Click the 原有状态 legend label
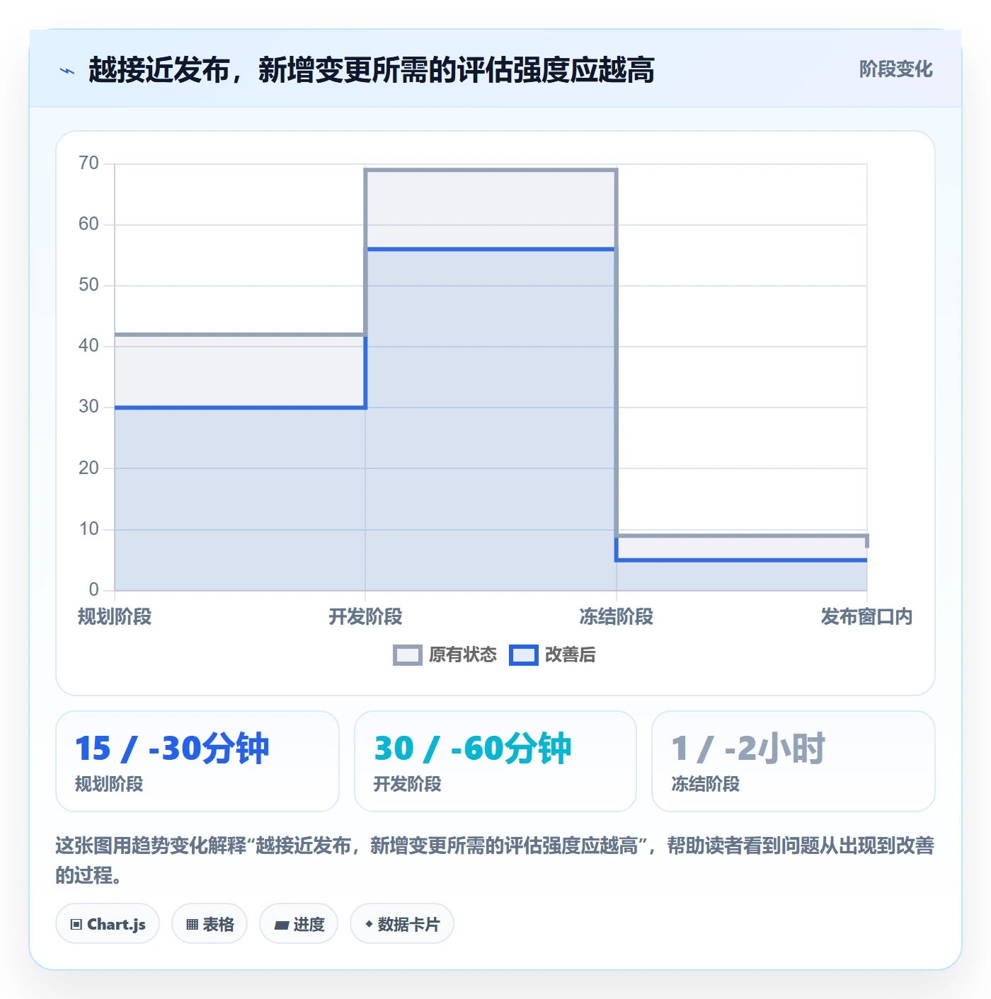 (x=463, y=655)
